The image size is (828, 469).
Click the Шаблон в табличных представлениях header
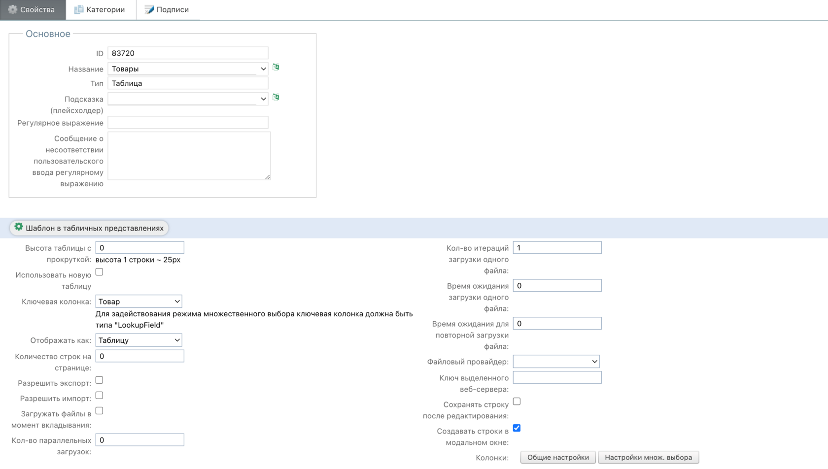pos(89,228)
